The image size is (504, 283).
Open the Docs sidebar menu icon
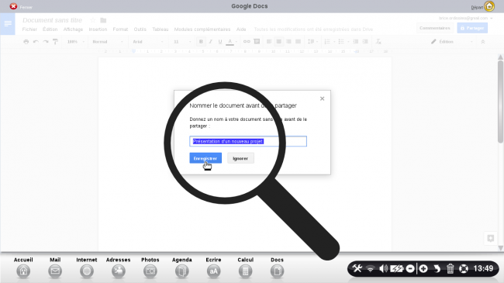tap(8, 23)
